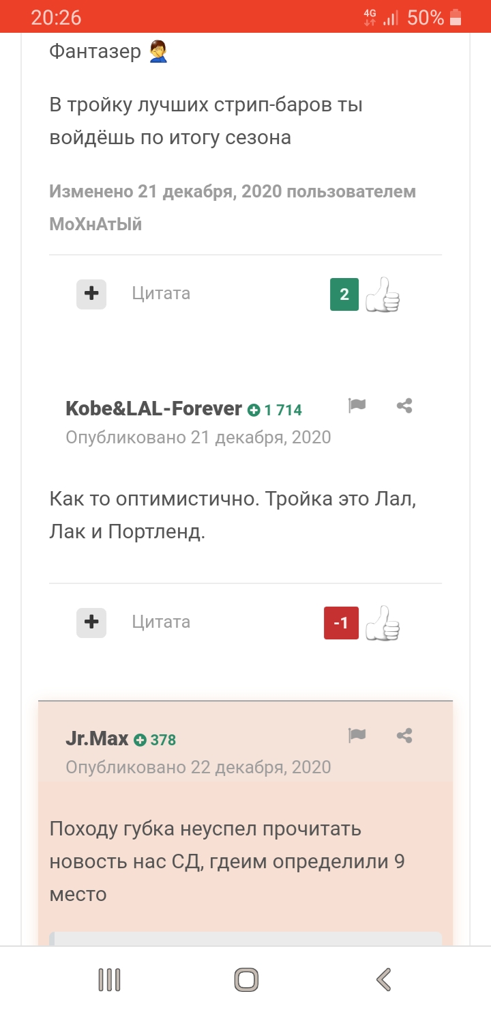The width and height of the screenshot is (491, 1011).
Task: Open Android recent apps view
Action: 109,980
